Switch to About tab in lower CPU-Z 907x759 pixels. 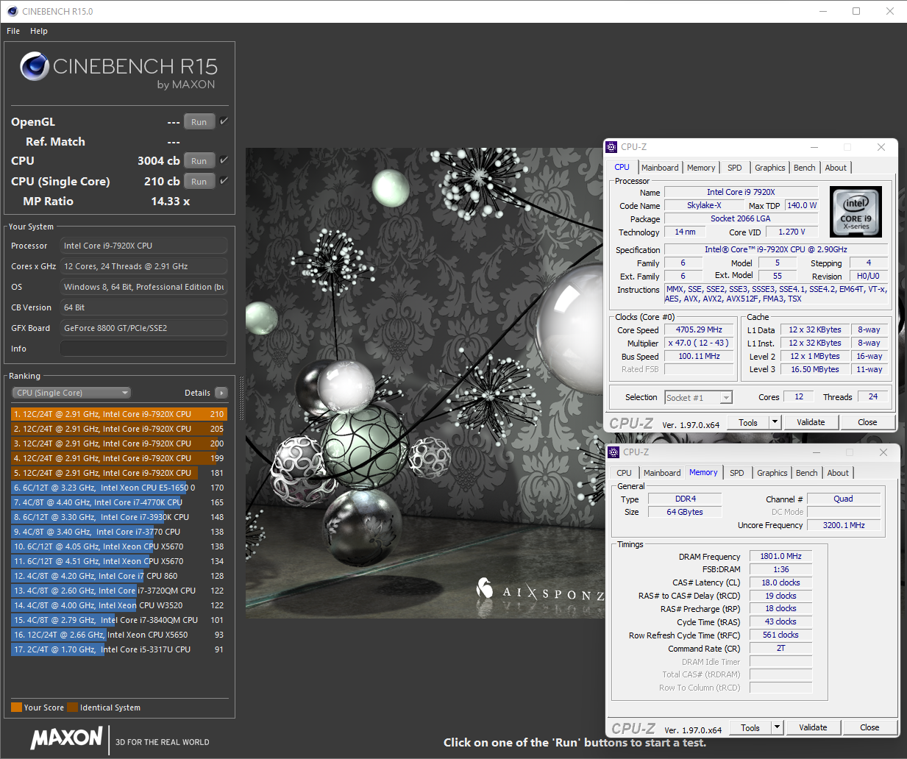[x=838, y=473]
